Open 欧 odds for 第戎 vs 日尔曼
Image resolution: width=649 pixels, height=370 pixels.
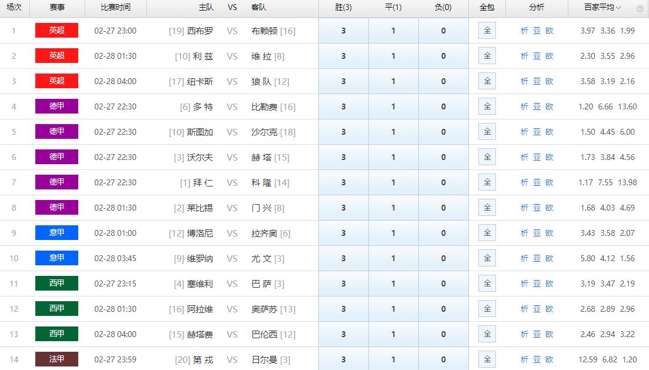549,359
